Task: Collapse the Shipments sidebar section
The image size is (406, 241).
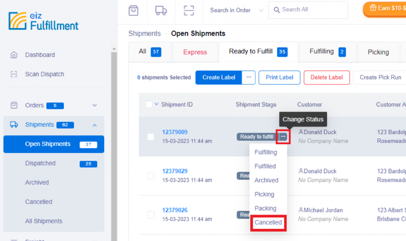Action: (x=94, y=124)
